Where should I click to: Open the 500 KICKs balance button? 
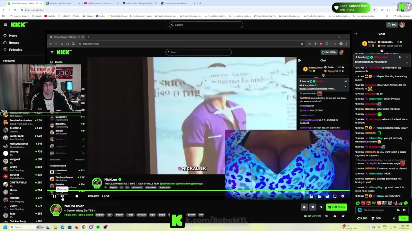[x=392, y=25]
